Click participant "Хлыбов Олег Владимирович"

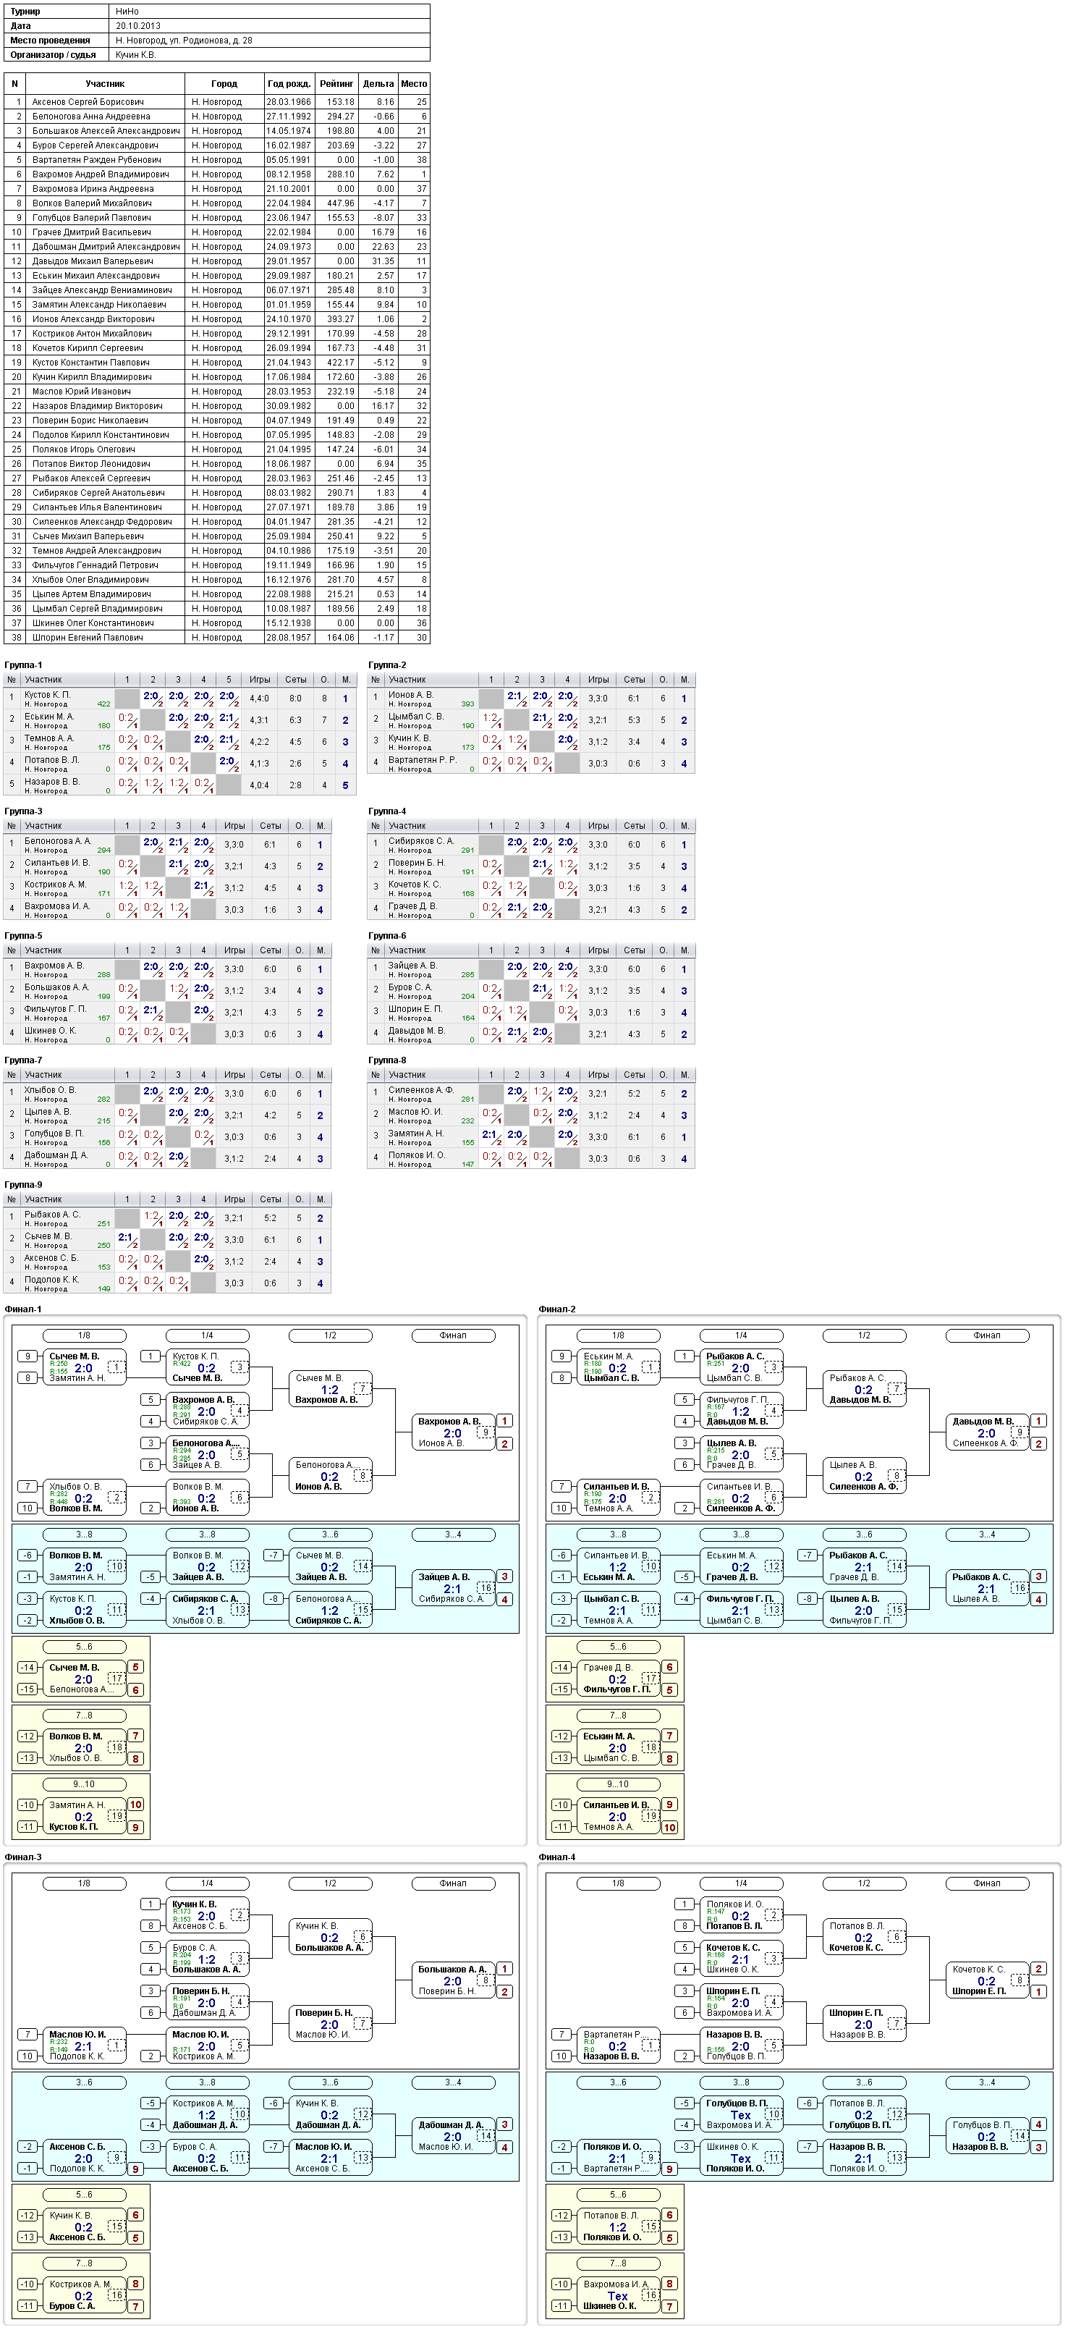tap(90, 580)
